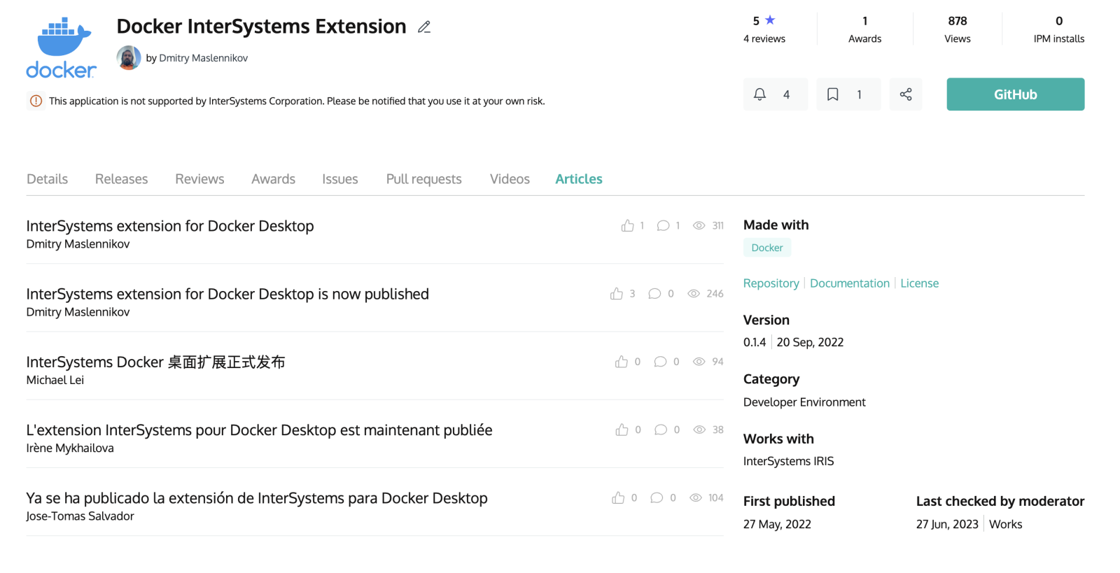Image resolution: width=1120 pixels, height=573 pixels.
Task: Click the share icon button
Action: [x=906, y=94]
